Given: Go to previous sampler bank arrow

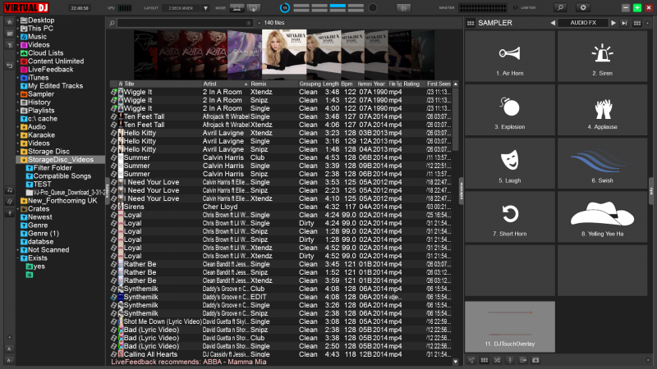Looking at the screenshot, I should (x=553, y=23).
